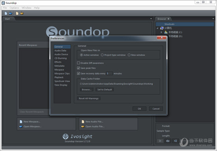The image size is (217, 151).
Task: Click the Ivosight logo link
Action: pos(77,136)
